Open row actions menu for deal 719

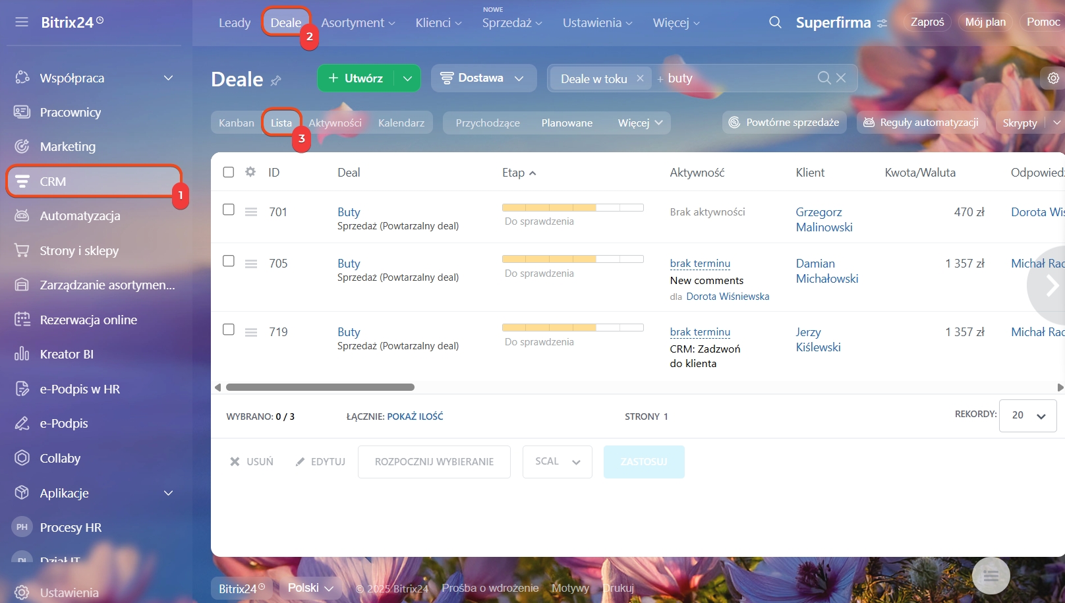(x=251, y=332)
